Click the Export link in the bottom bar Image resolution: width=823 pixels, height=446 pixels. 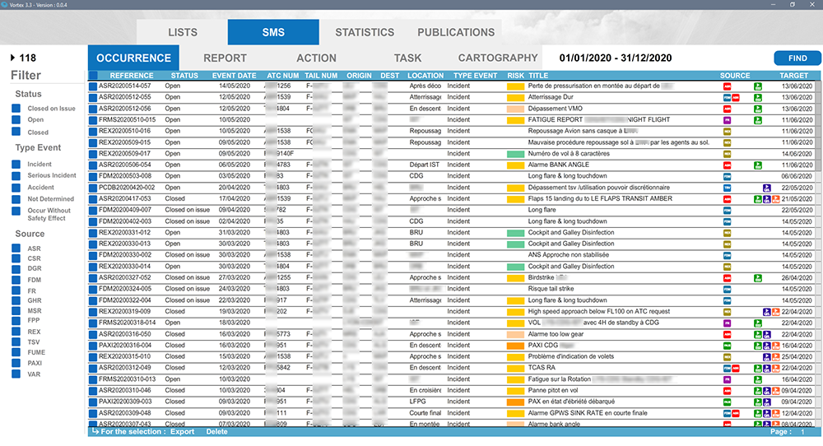coord(182,431)
